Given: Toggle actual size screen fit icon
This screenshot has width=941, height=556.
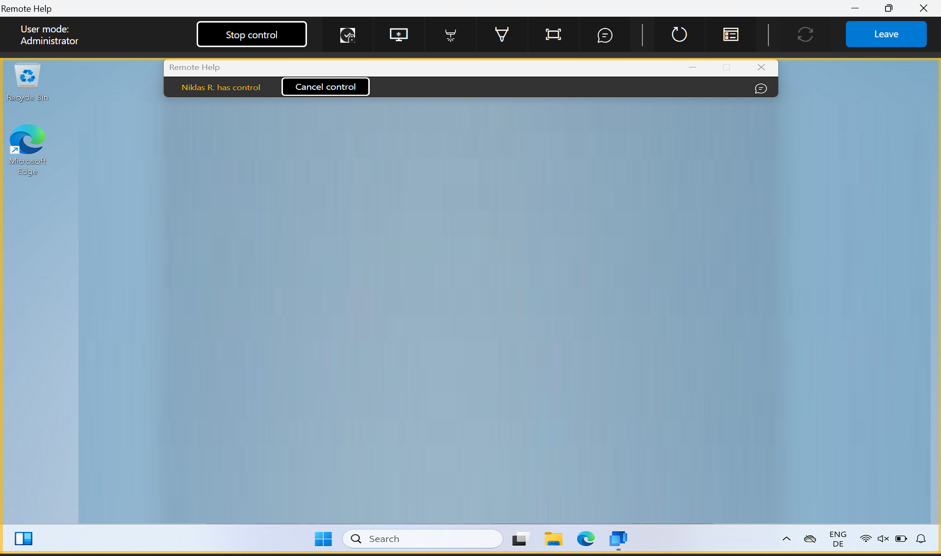Looking at the screenshot, I should coord(553,35).
